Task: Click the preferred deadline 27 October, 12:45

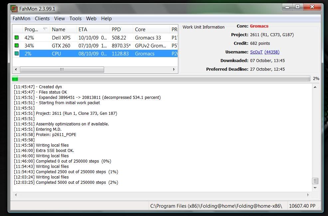Action: point(267,69)
